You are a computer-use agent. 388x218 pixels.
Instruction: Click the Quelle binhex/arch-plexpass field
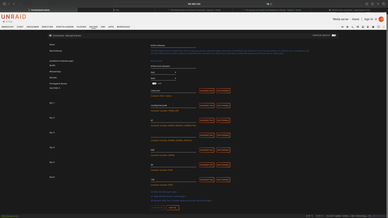point(173,66)
